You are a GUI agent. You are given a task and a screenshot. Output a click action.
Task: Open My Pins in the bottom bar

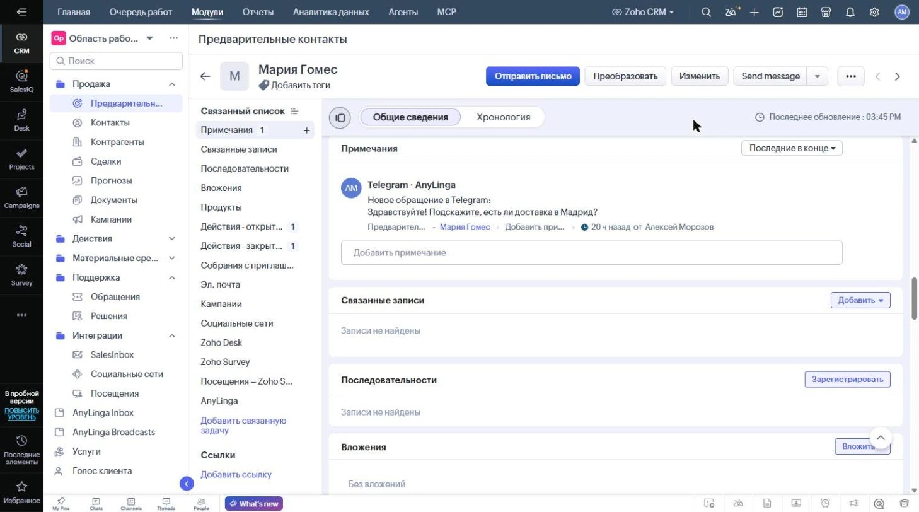point(61,504)
